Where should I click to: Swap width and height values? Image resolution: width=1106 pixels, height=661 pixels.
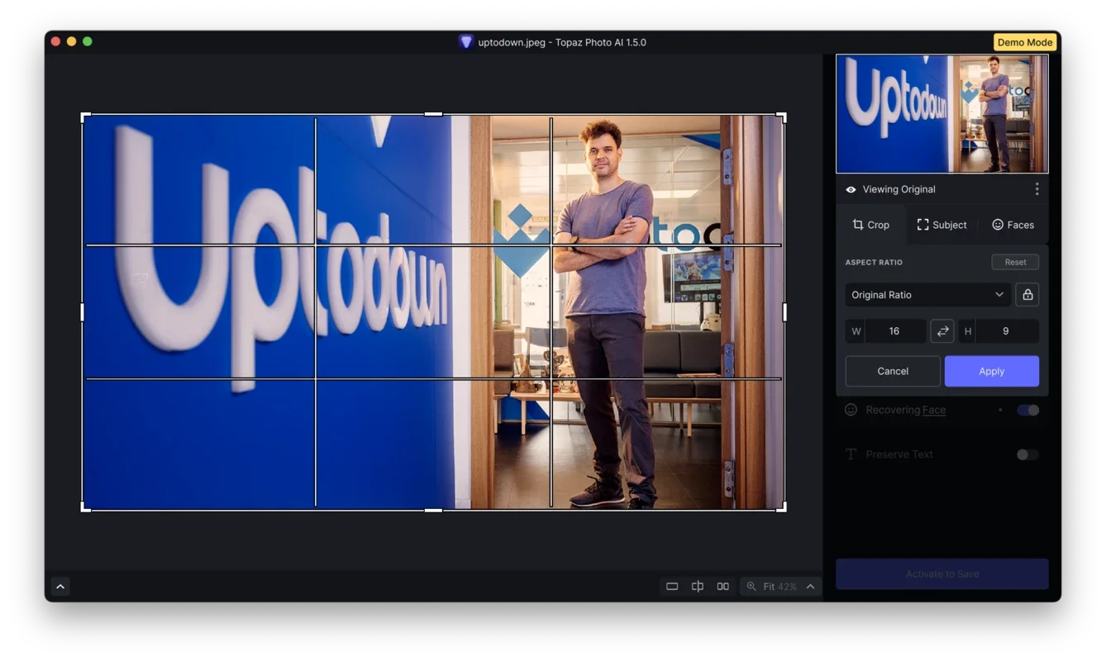[942, 331]
